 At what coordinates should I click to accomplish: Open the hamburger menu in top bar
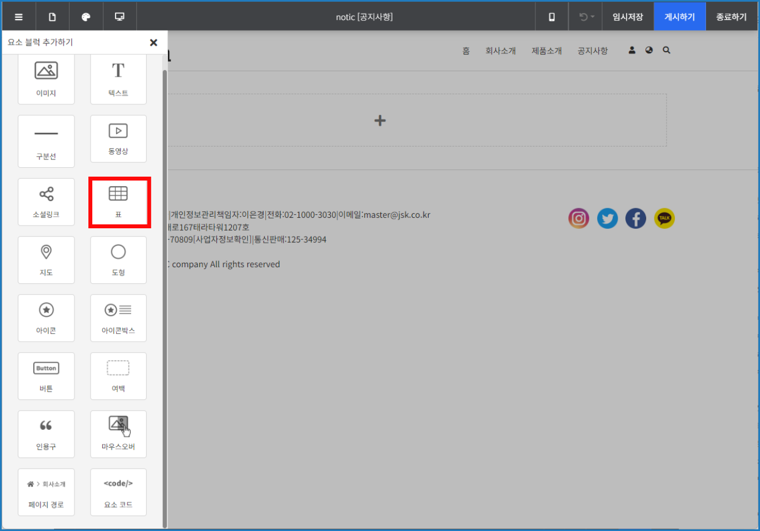click(x=19, y=17)
